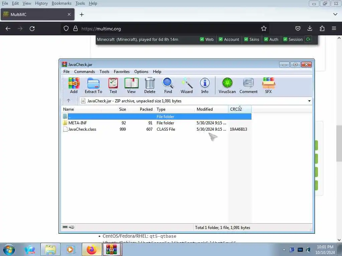Launch the Wizard wand tool
The image size is (342, 256).
[x=186, y=85]
